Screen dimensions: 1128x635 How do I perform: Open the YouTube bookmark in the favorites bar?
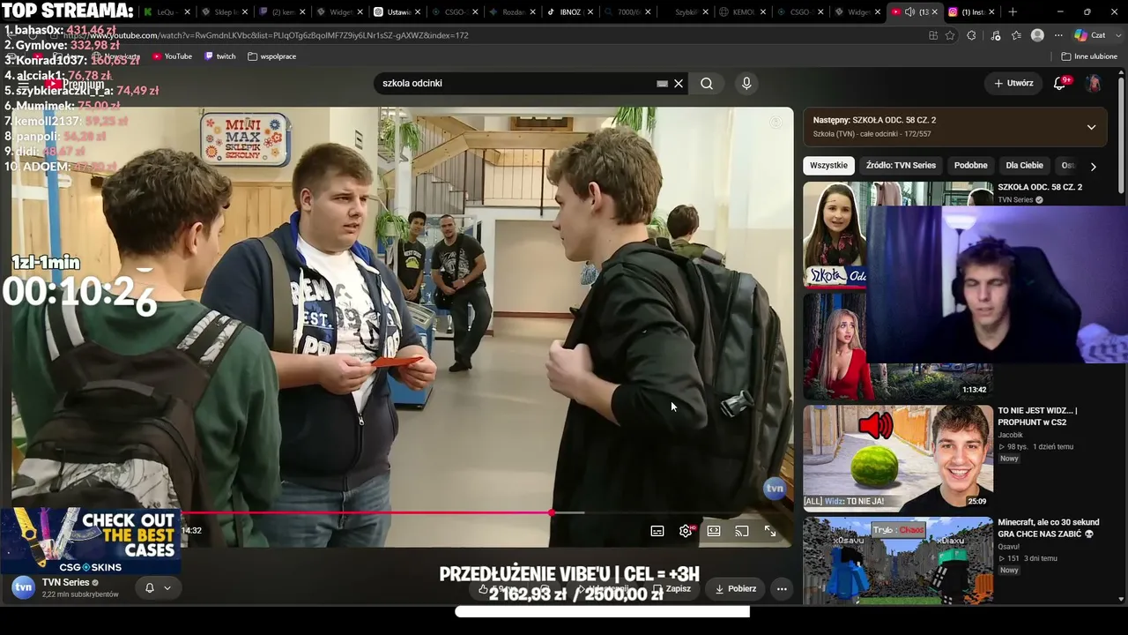click(172, 56)
